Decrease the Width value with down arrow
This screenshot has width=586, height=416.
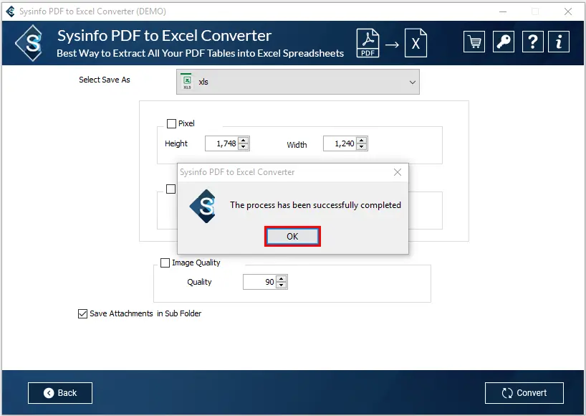(x=361, y=146)
